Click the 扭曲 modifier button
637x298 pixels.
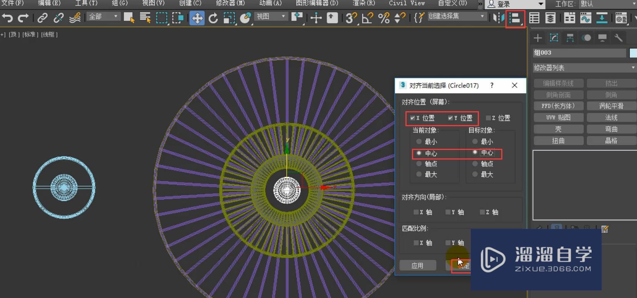tap(558, 141)
